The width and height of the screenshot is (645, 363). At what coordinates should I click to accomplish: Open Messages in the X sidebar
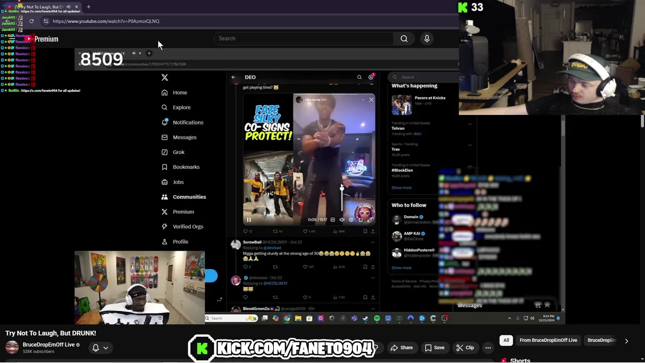pos(179,137)
